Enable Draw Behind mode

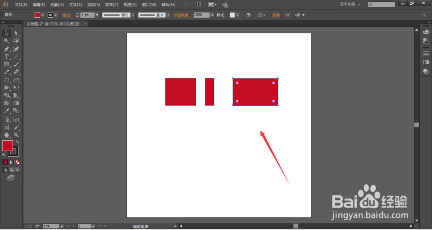coord(12,170)
